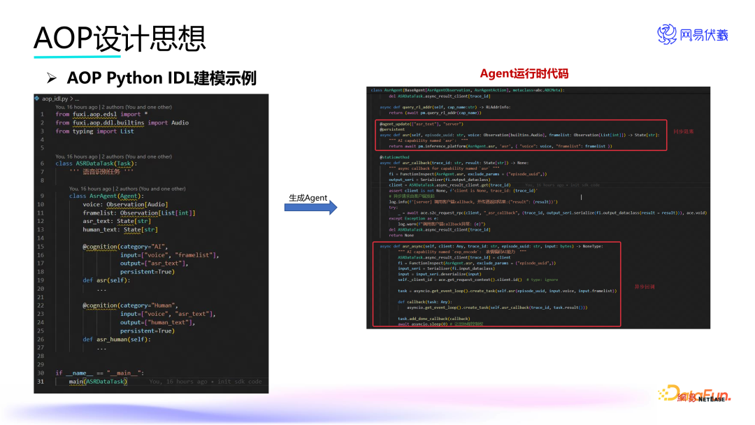This screenshot has height=425, width=755.
Task: Click 'async def asr_async(self, client' line
Action: tap(491, 246)
